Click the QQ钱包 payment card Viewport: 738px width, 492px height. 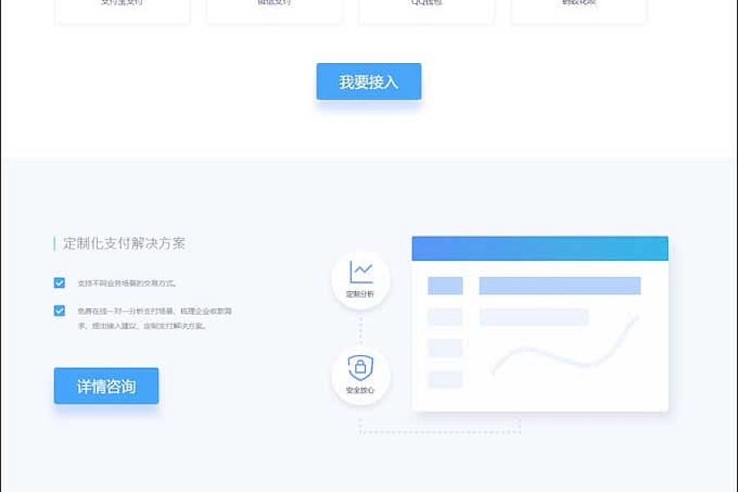(426, 11)
